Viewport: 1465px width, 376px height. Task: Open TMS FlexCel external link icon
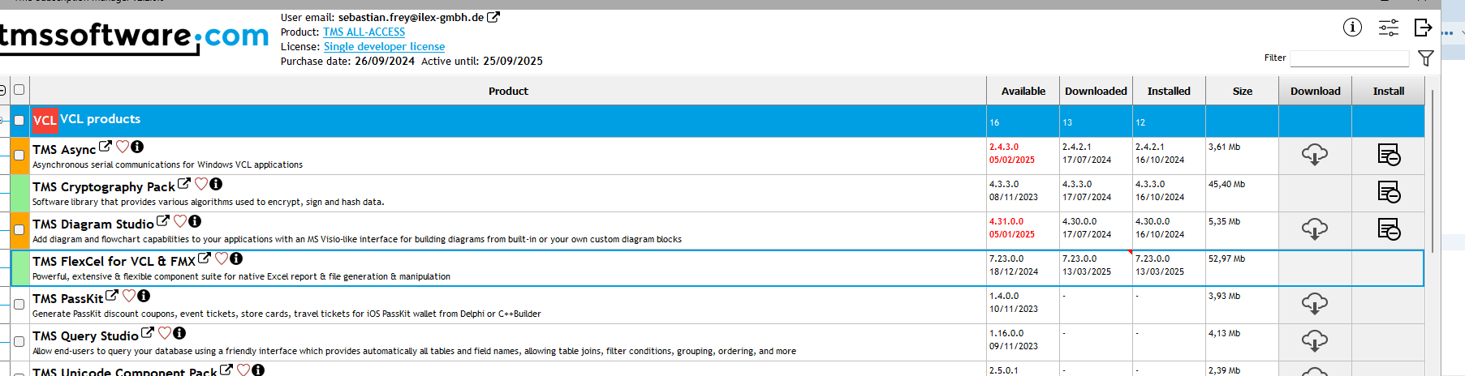click(205, 258)
